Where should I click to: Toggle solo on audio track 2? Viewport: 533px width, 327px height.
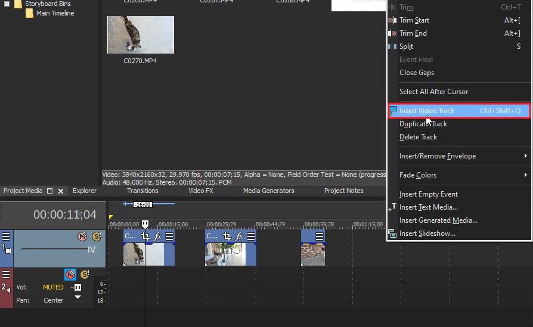click(x=85, y=275)
